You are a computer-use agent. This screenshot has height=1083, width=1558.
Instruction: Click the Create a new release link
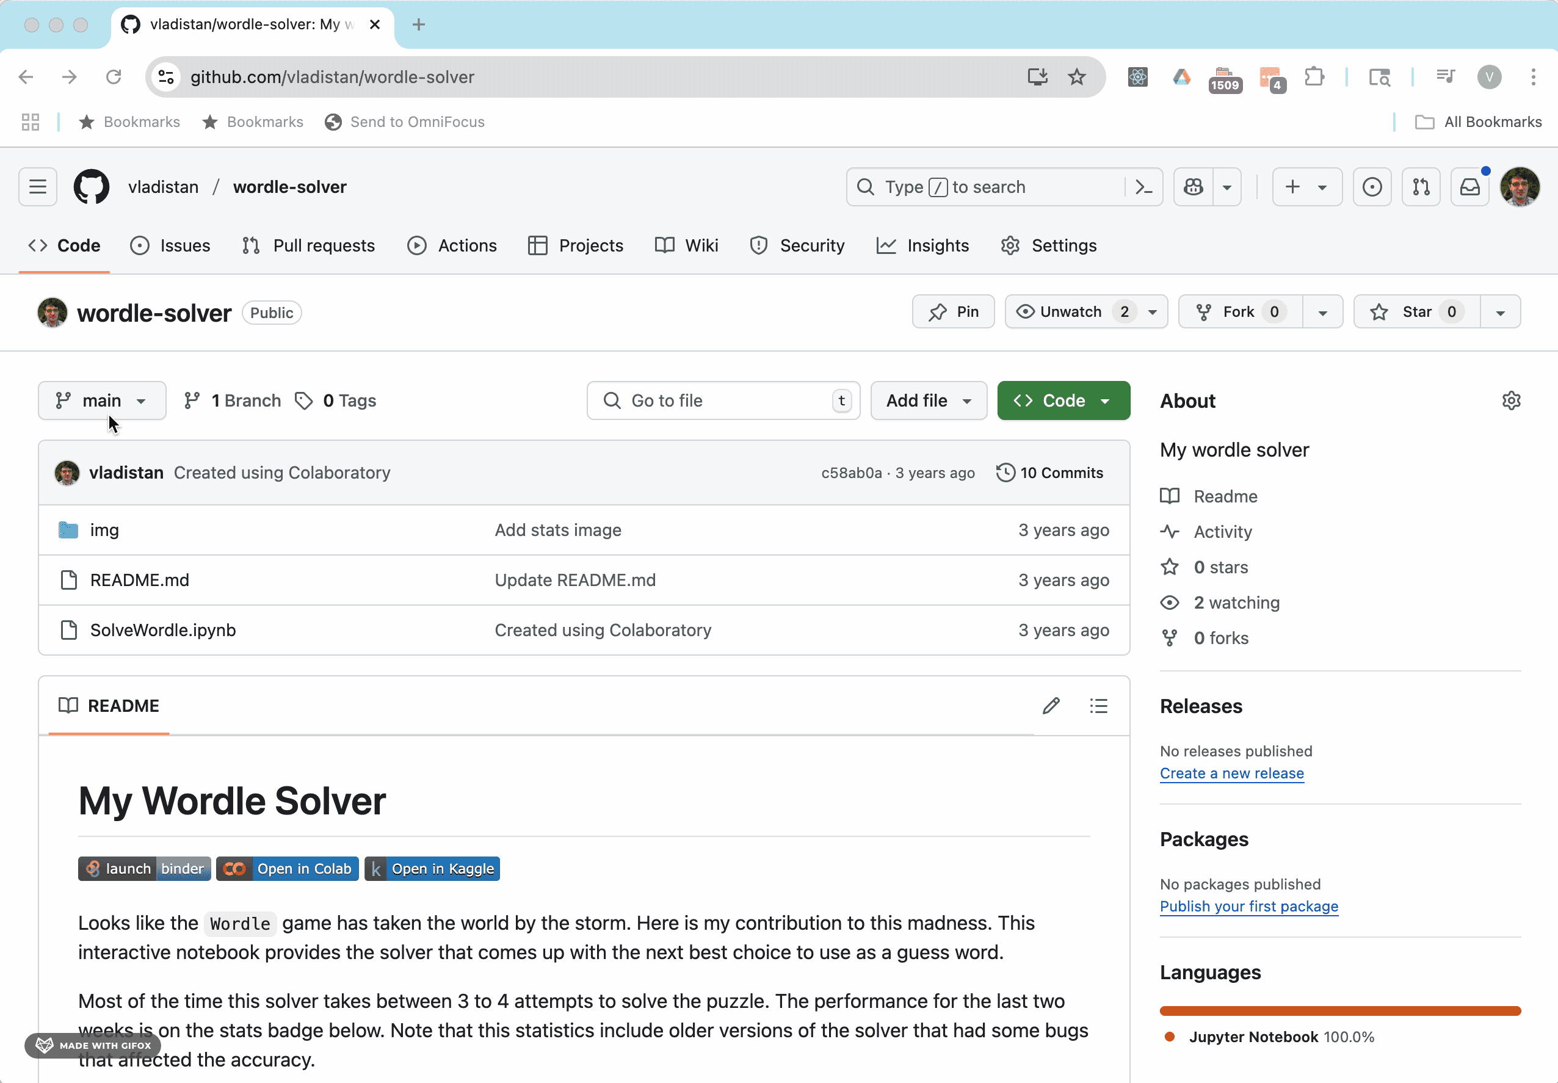click(x=1231, y=773)
